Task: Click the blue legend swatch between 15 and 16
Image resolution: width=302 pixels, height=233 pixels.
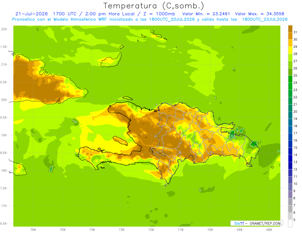Action: coord(290,144)
